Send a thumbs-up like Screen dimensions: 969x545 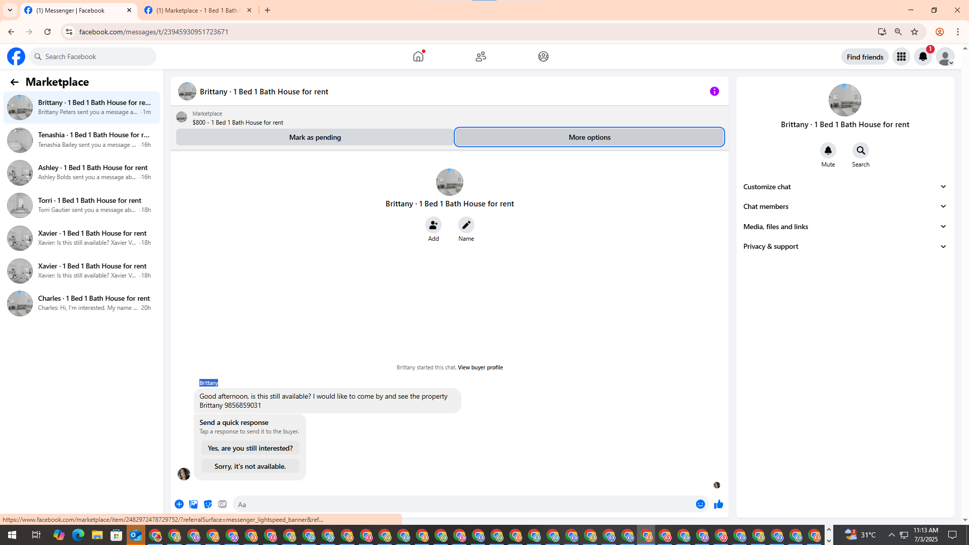tap(718, 504)
